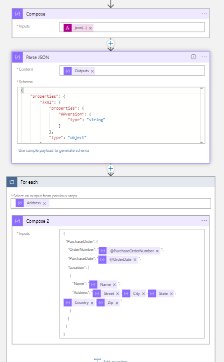Click the fx expression icon in Inputs
This screenshot has width=224, height=362.
[67, 28]
